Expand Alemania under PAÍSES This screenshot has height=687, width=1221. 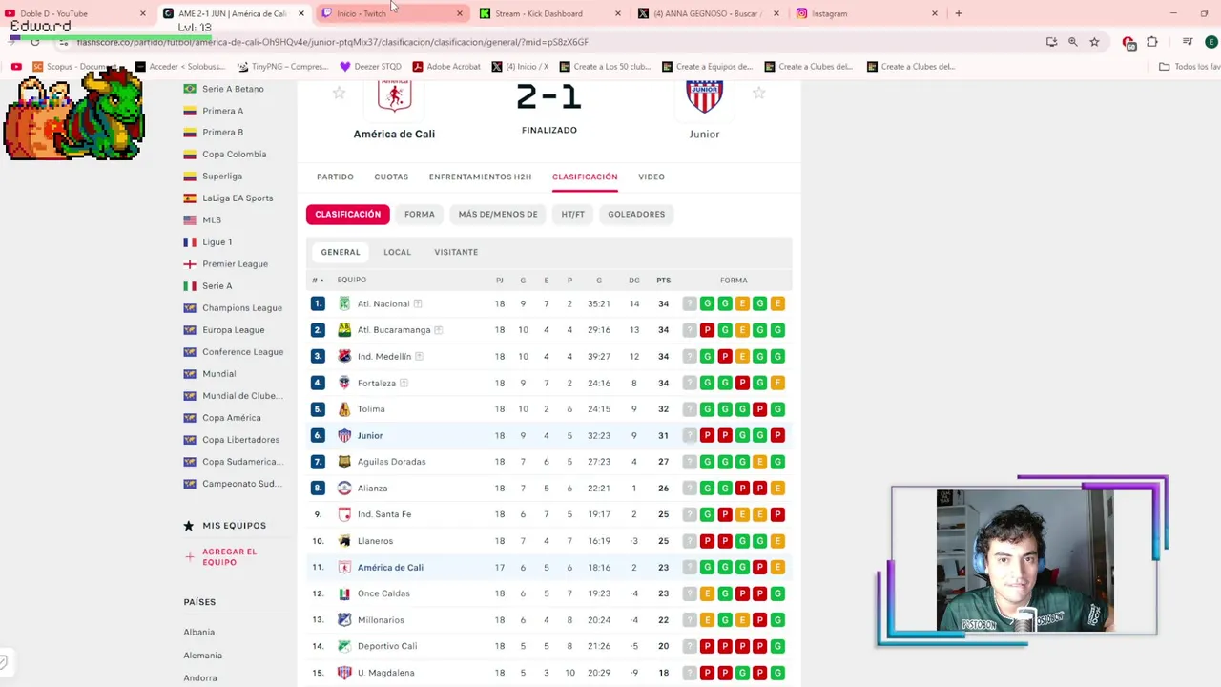[203, 656]
